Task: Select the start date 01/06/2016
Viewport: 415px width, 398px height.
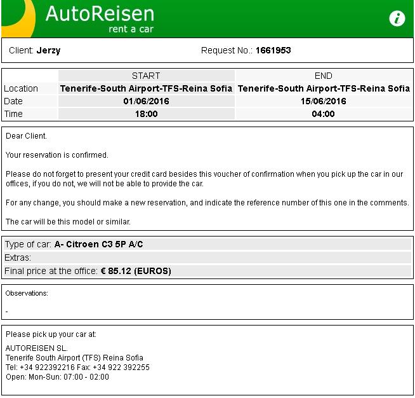Action: [x=146, y=101]
